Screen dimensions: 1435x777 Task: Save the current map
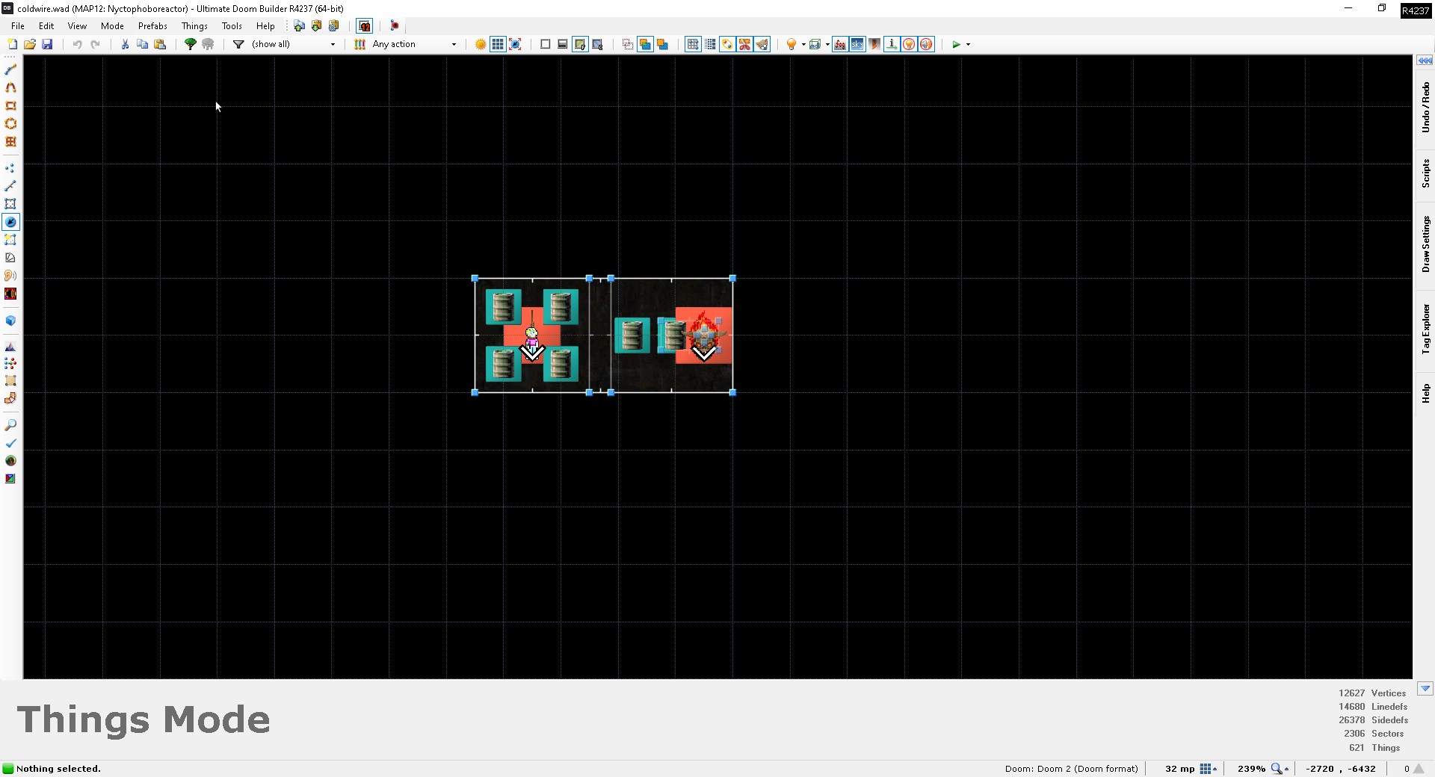pos(47,44)
